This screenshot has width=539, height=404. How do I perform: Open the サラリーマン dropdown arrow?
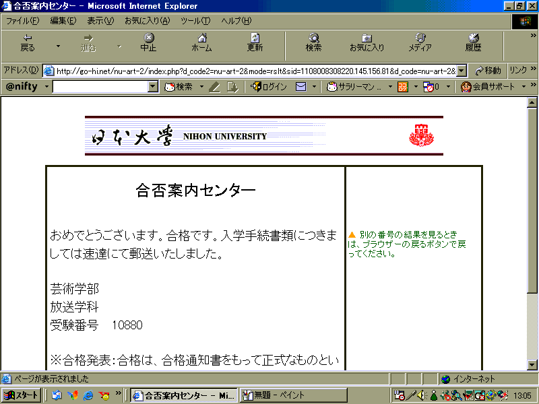pyautogui.click(x=390, y=87)
